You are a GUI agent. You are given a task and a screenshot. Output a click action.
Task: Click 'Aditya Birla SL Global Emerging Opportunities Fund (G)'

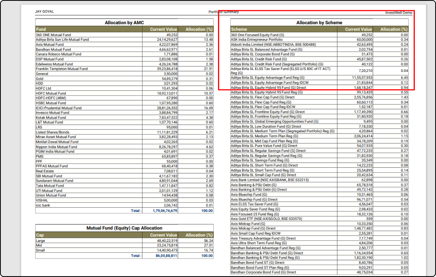point(319,121)
